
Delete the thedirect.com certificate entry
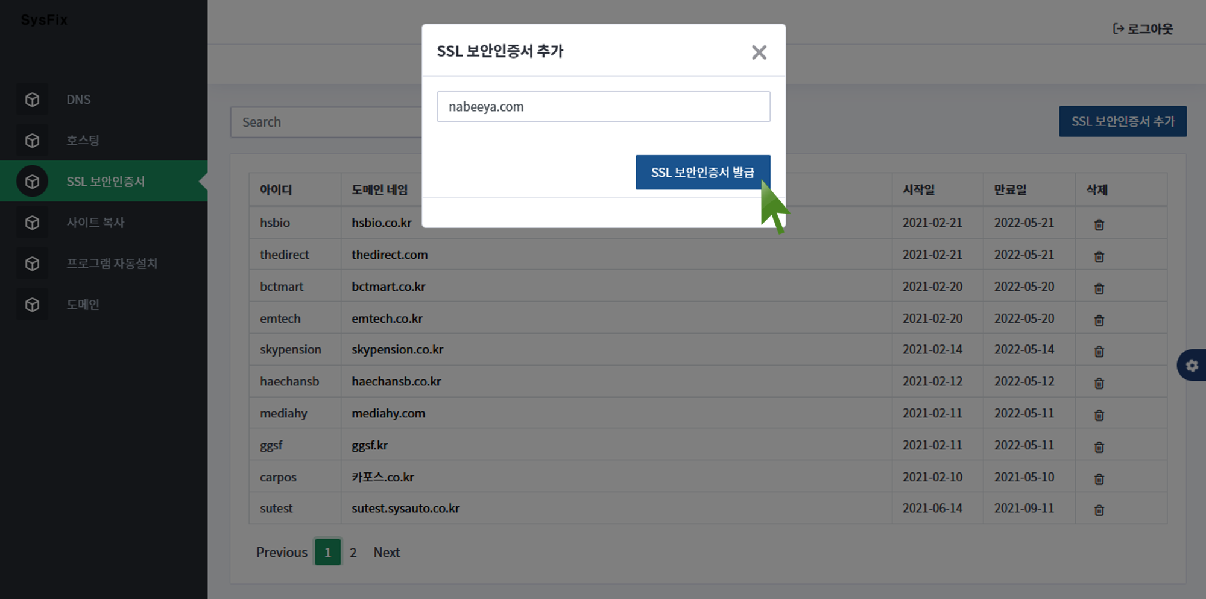point(1099,256)
